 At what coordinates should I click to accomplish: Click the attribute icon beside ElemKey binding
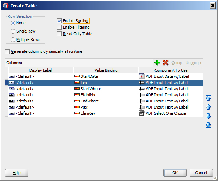pyautogui.click(x=77, y=113)
